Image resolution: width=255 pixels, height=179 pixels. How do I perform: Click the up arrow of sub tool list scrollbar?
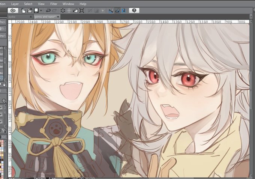pos(5,48)
